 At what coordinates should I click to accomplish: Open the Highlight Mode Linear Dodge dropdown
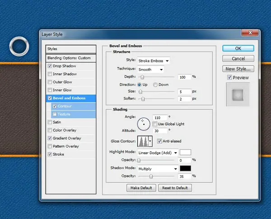point(158,153)
